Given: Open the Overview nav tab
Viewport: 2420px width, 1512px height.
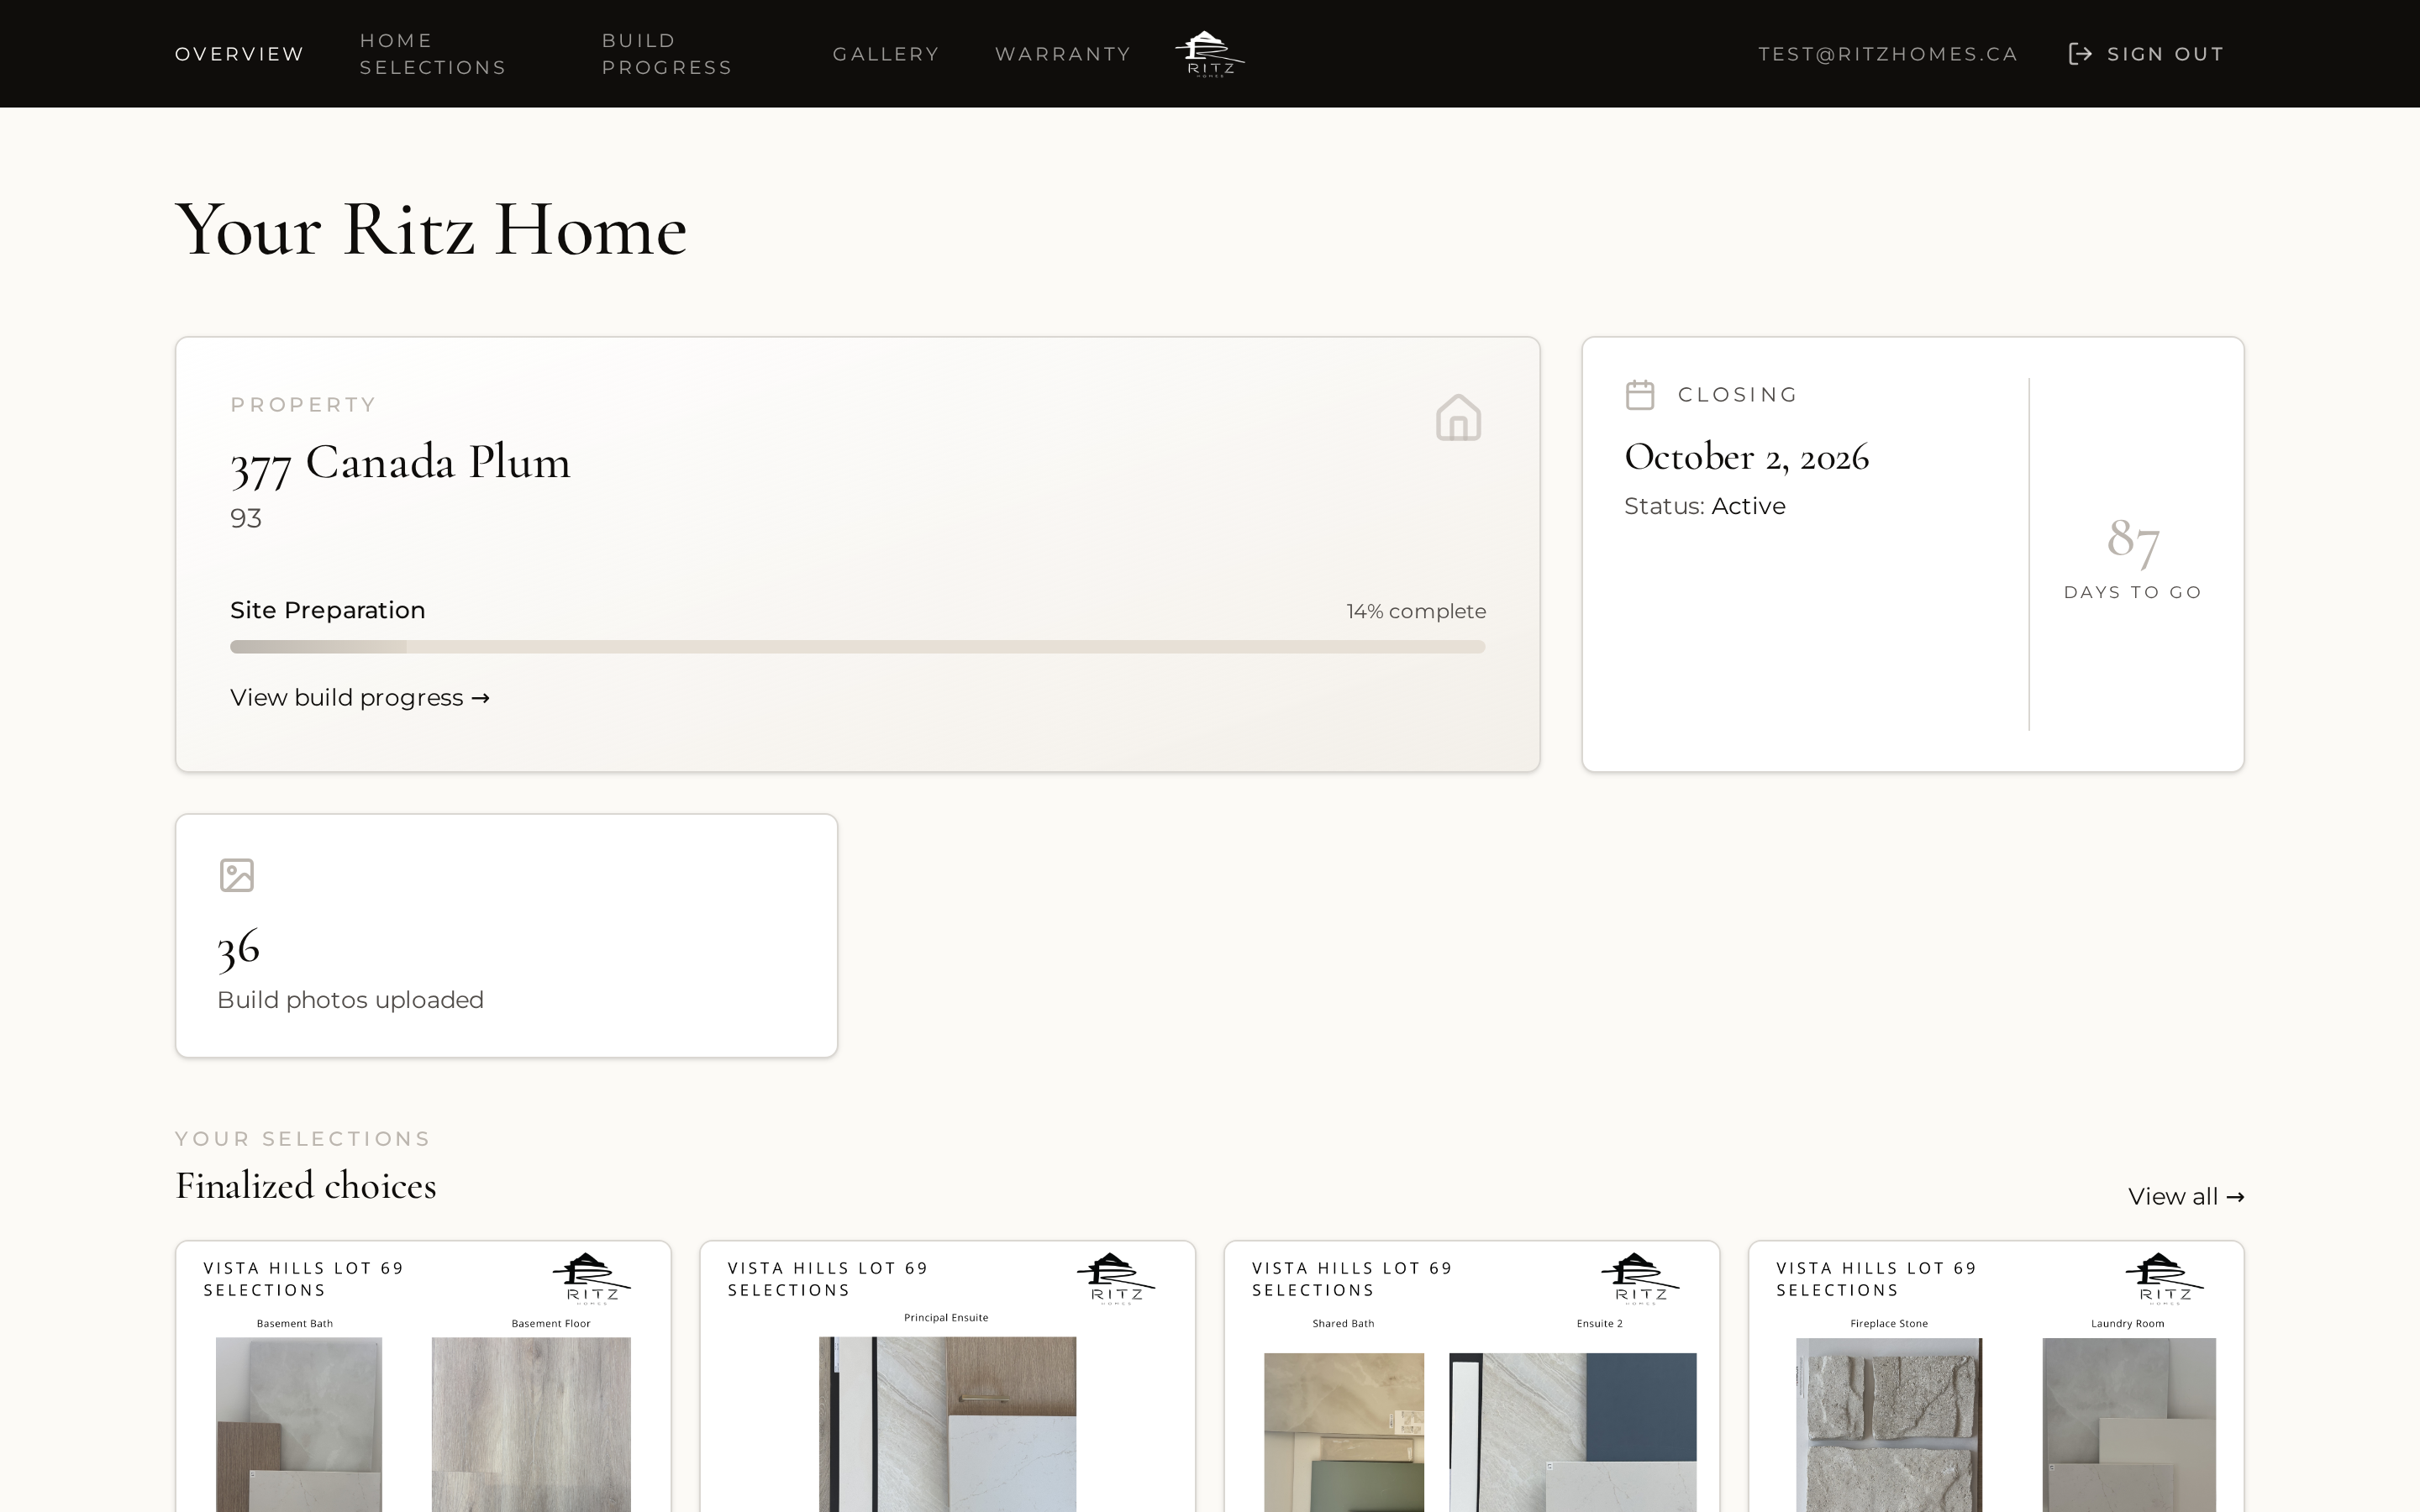Looking at the screenshot, I should [239, 54].
